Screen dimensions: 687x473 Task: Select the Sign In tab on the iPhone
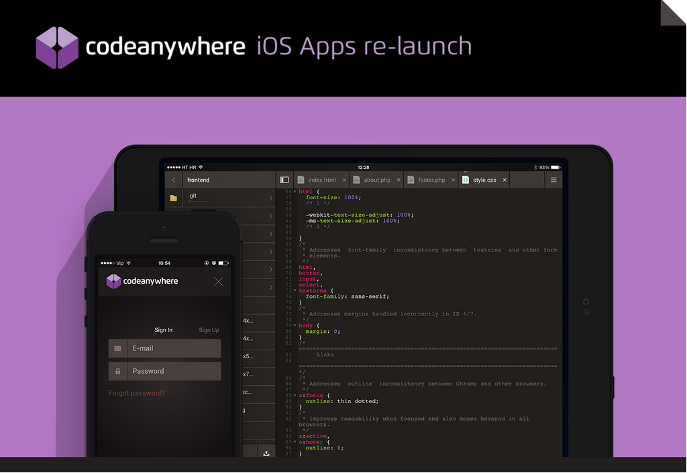[x=164, y=330]
